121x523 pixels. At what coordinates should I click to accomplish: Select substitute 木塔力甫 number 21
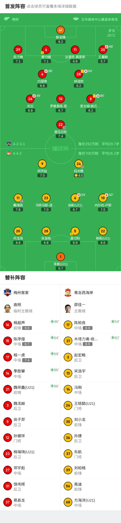[91, 341]
